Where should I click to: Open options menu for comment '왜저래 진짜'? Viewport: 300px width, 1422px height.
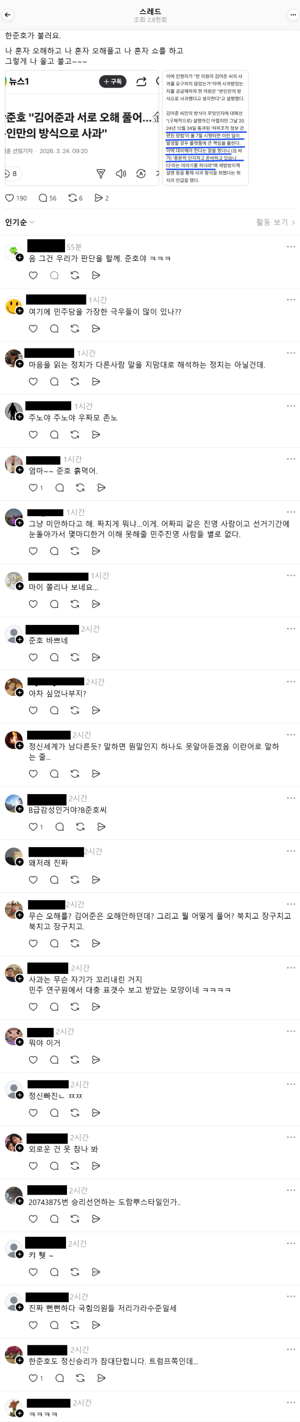(x=290, y=851)
